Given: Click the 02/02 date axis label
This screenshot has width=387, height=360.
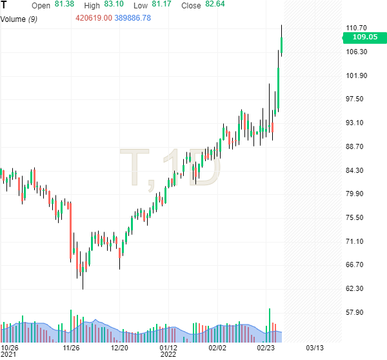Looking at the screenshot, I should coord(217,348).
